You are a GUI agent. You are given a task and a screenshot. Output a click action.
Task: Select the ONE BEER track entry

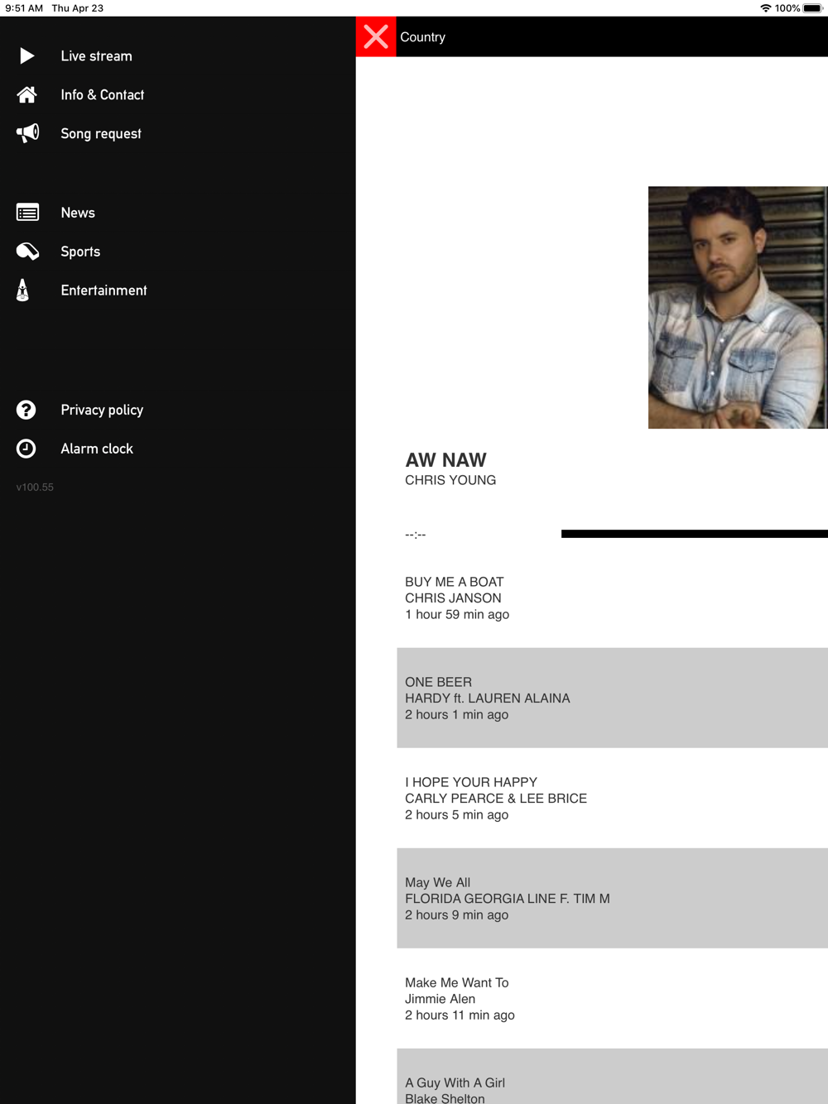click(612, 698)
